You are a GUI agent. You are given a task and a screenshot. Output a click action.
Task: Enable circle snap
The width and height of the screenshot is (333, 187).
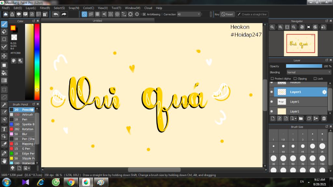click(117, 14)
